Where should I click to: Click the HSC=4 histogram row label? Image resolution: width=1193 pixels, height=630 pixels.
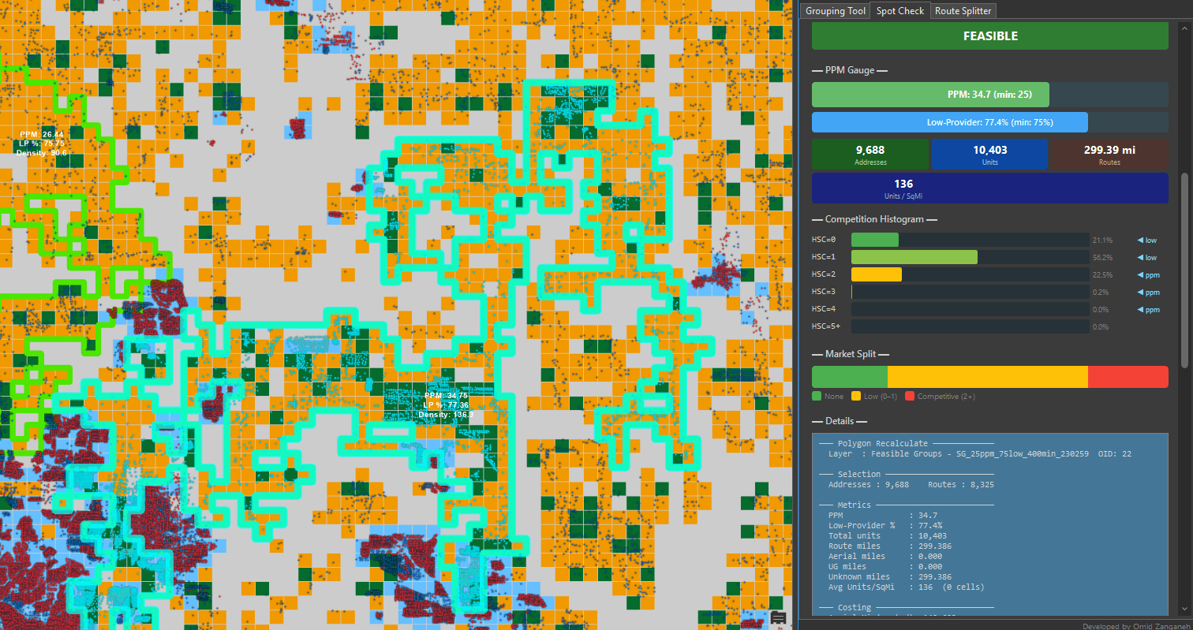[x=824, y=309]
